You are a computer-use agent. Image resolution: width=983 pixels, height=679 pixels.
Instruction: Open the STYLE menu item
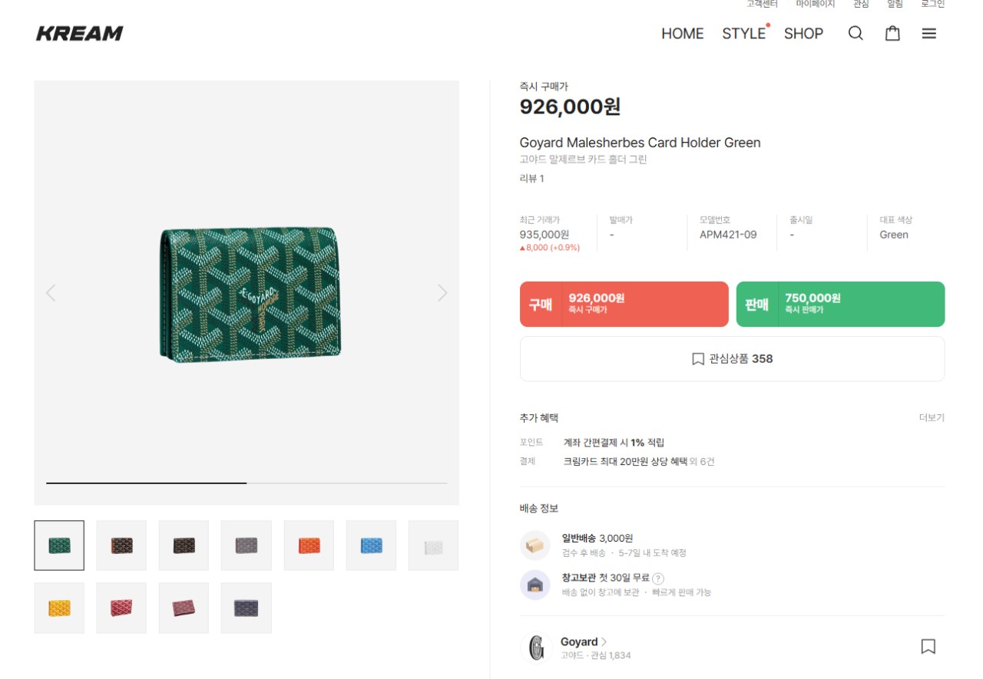click(x=743, y=34)
